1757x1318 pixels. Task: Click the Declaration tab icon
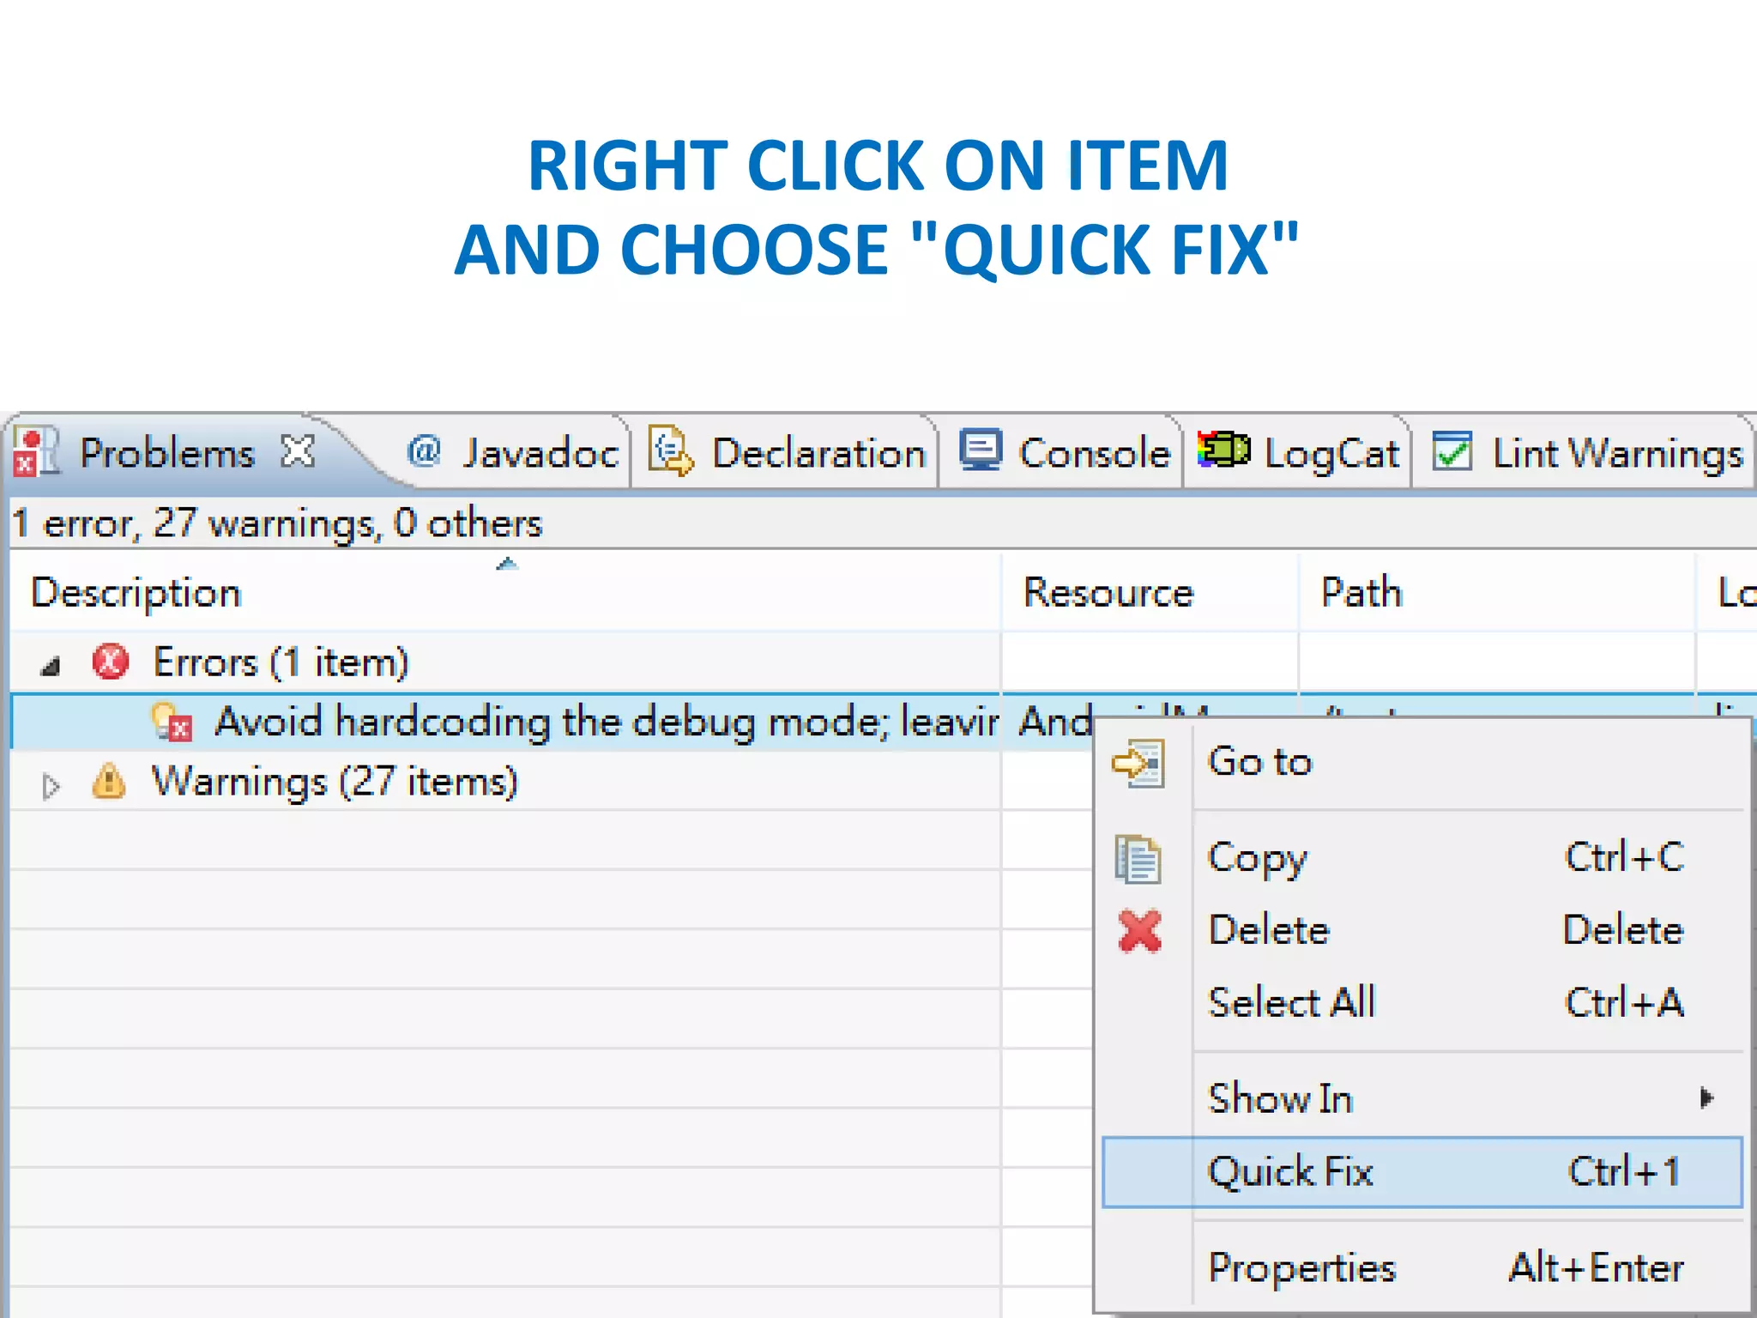670,451
